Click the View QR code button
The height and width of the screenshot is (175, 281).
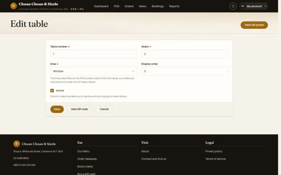click(79, 109)
